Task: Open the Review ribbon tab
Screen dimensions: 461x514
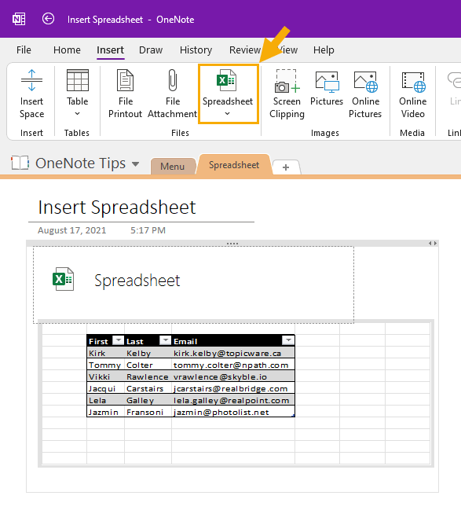Action: [244, 50]
